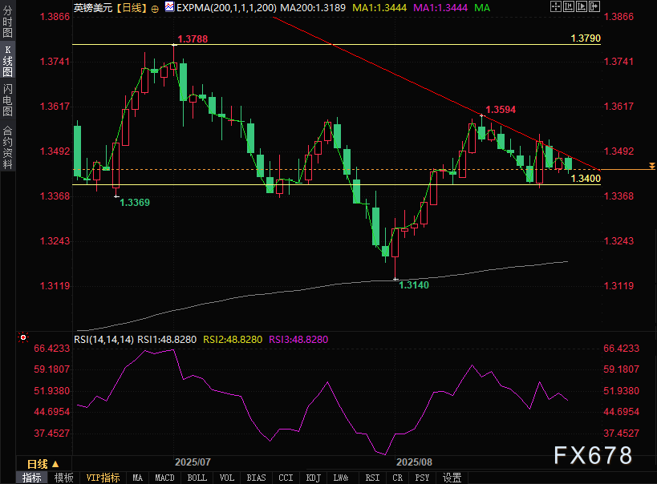Click the RSI(14,14,14) parameter label
Screen dimensions: 657x484
(x=104, y=340)
